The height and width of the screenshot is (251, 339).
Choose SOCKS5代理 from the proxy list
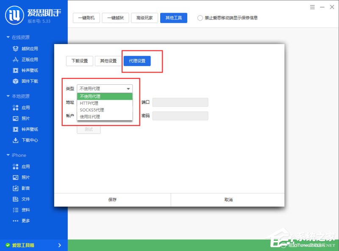pyautogui.click(x=91, y=109)
